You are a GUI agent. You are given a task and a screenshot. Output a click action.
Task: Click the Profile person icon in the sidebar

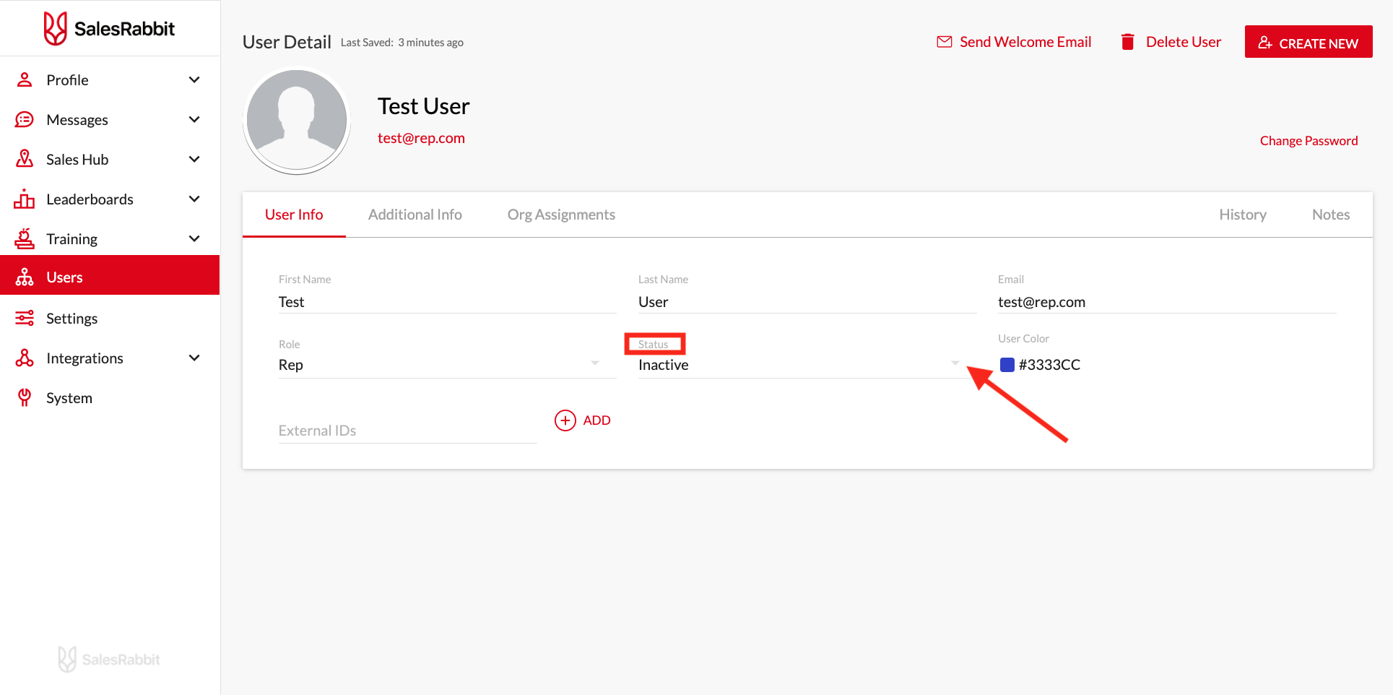(25, 79)
